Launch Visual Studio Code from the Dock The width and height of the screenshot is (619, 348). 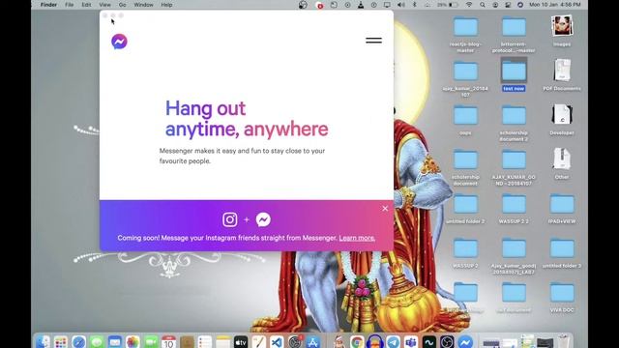(277, 341)
